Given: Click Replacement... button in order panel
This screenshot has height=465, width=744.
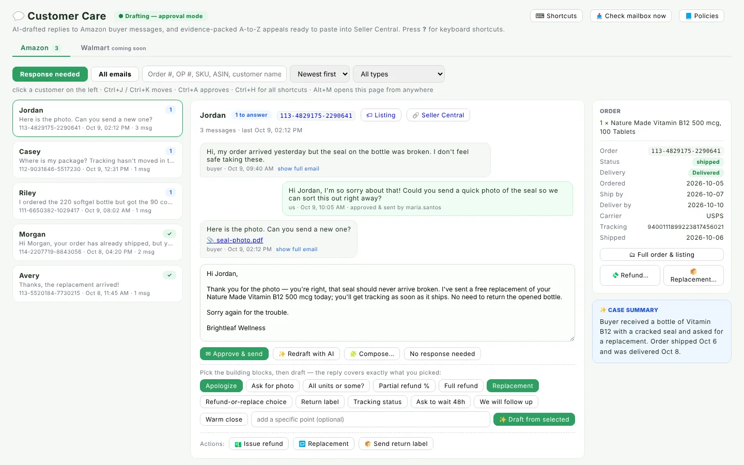Looking at the screenshot, I should [693, 275].
